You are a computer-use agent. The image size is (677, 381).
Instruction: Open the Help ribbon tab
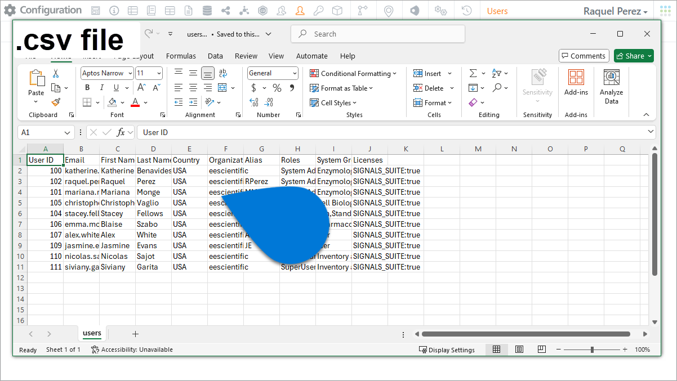pyautogui.click(x=348, y=56)
